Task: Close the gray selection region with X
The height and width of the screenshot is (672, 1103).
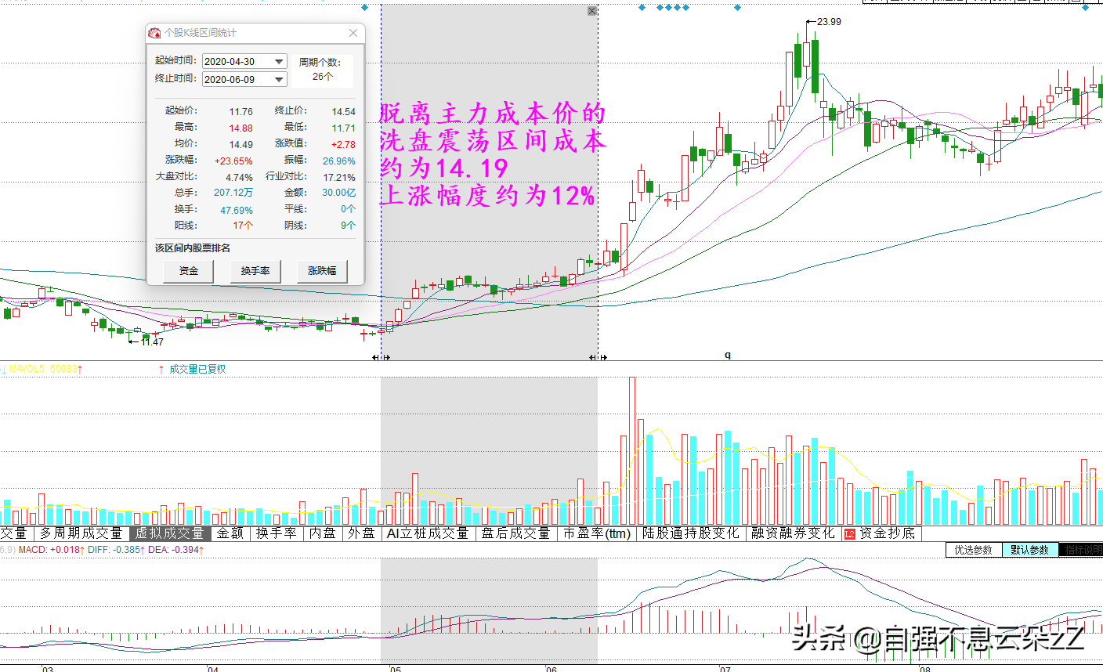Action: [592, 11]
